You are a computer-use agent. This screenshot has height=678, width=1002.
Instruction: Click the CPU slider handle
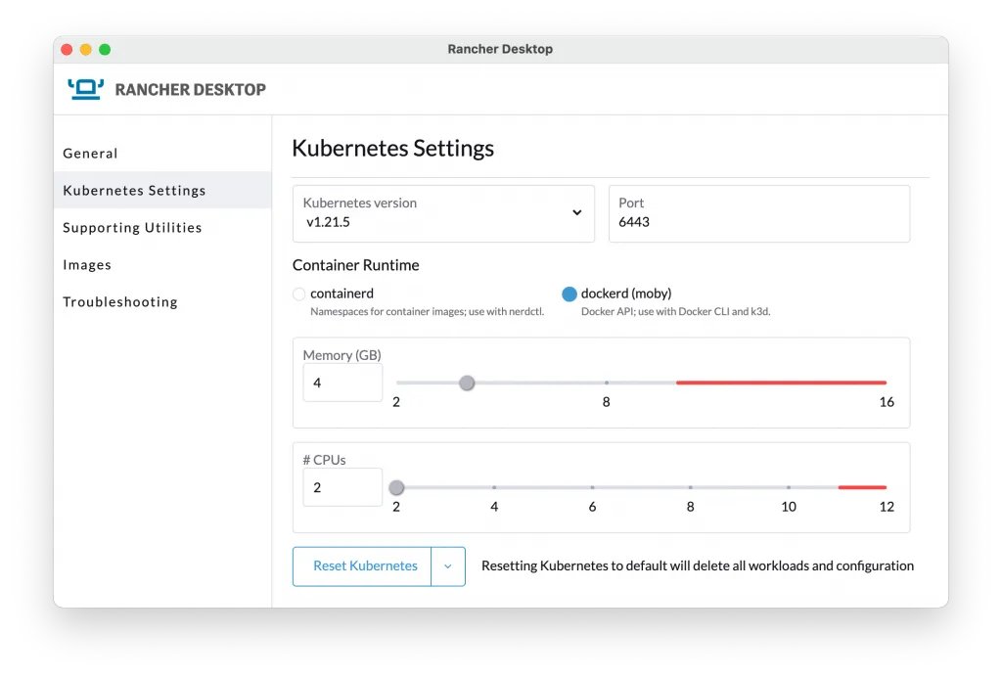[396, 487]
